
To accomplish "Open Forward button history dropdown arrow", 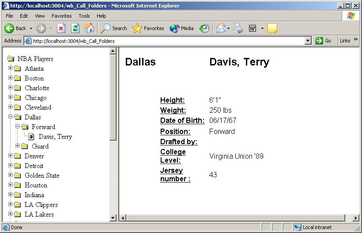I will click(x=51, y=28).
